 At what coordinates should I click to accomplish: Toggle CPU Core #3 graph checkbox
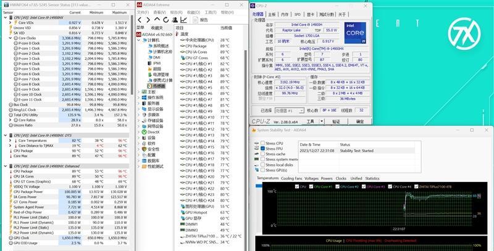pyautogui.click(x=364, y=186)
